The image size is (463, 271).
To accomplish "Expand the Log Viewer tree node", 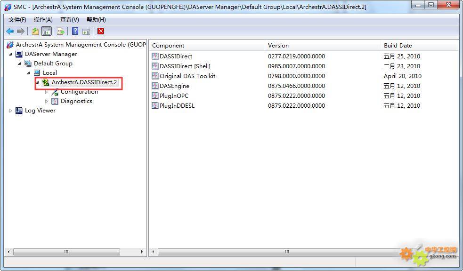I will (x=11, y=111).
